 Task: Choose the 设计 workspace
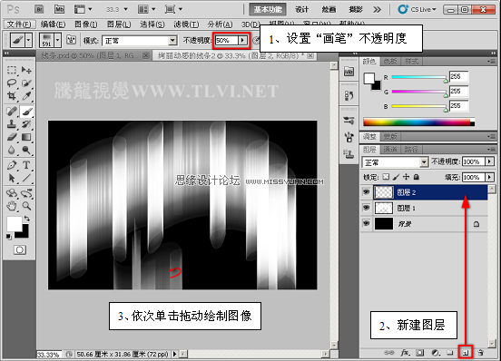pos(301,10)
